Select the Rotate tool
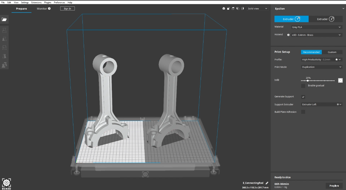 [4, 47]
